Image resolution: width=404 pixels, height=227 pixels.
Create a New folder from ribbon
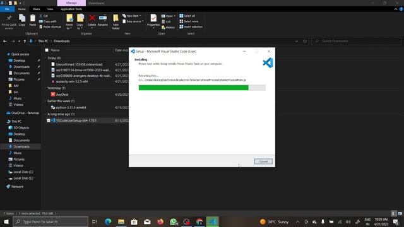point(116,21)
